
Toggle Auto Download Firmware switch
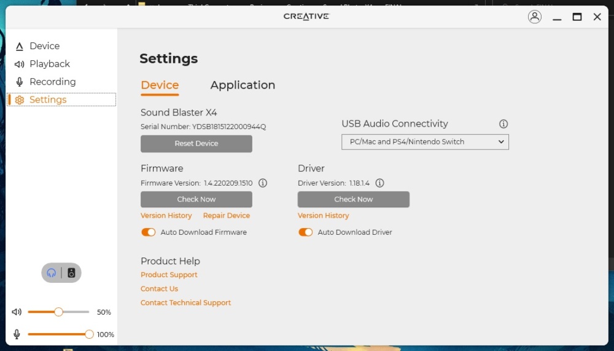click(x=149, y=232)
